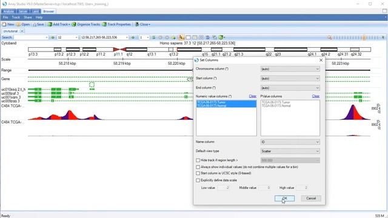This screenshot has height=218, width=388.
Task: Click the icon right of eye icon
Action: (207, 38)
